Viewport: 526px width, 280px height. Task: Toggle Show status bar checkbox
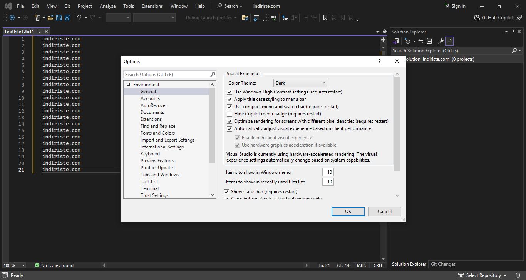(x=226, y=192)
